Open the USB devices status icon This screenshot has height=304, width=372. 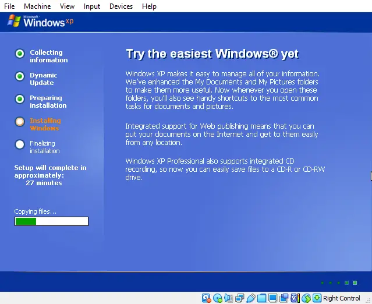[250, 298]
